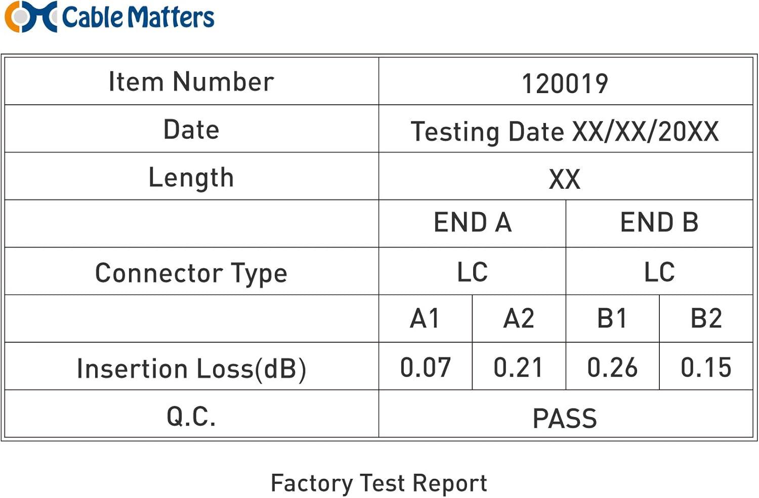Click the Insertion Loss(dB) row label
The height and width of the screenshot is (498, 759).
pos(191,368)
